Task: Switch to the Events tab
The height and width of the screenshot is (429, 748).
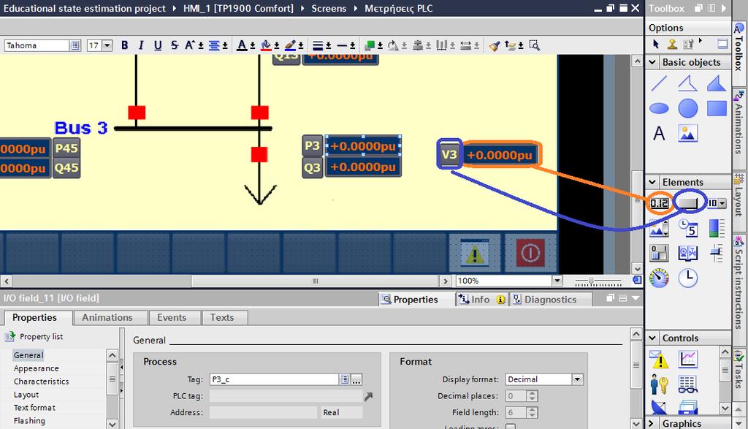Action: 172,317
